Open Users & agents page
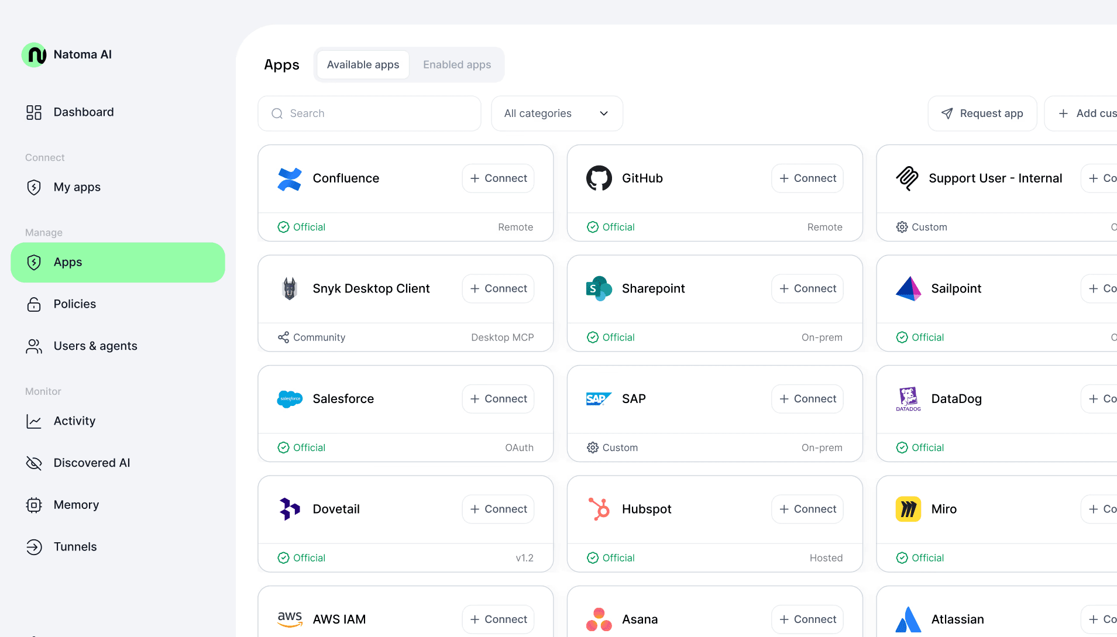Image resolution: width=1117 pixels, height=637 pixels. click(x=118, y=346)
